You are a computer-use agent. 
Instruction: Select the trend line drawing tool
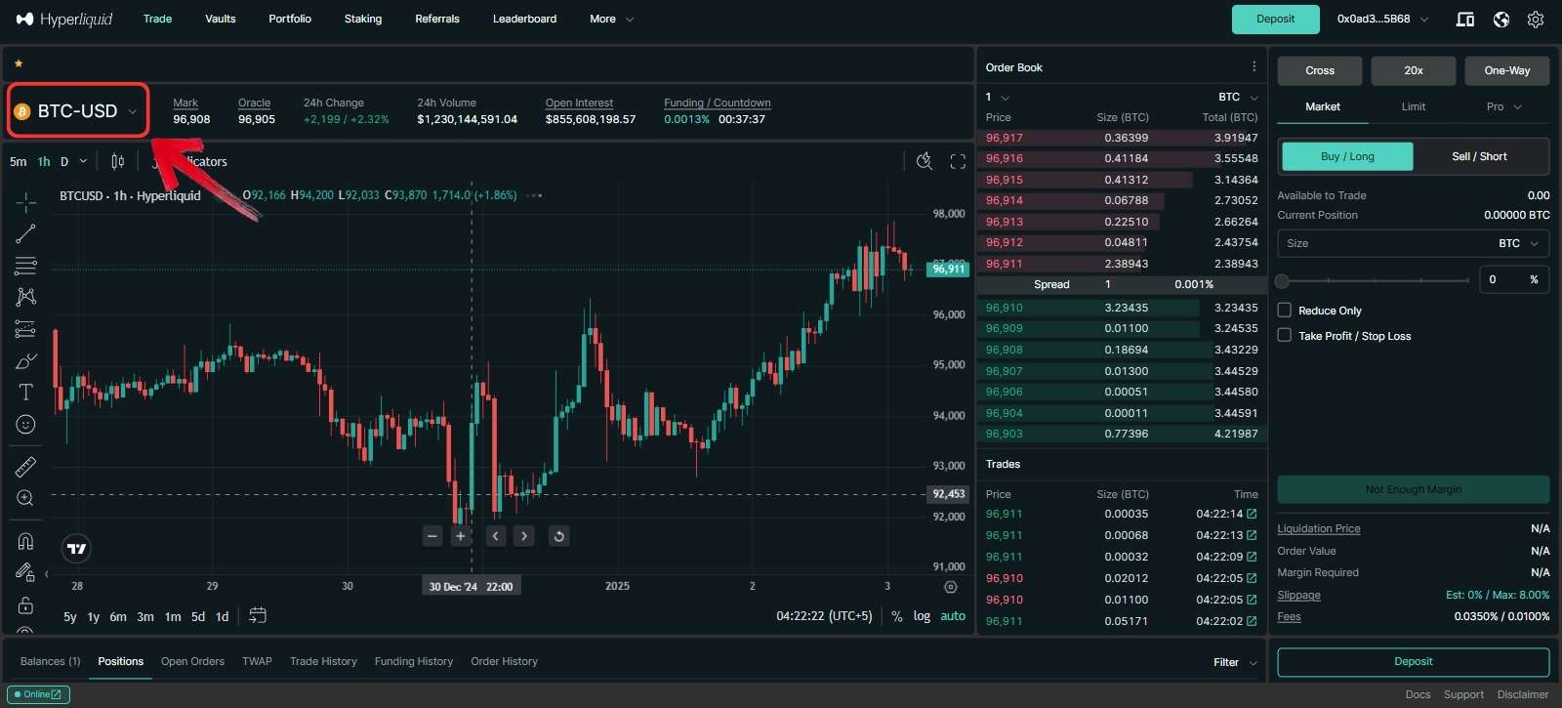coord(25,234)
